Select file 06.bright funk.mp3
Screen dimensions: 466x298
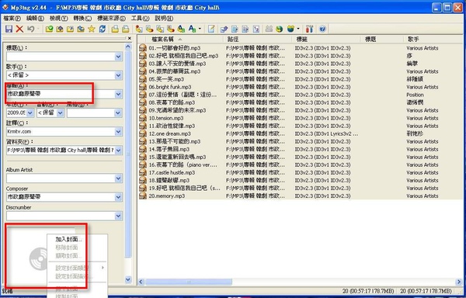pos(170,87)
